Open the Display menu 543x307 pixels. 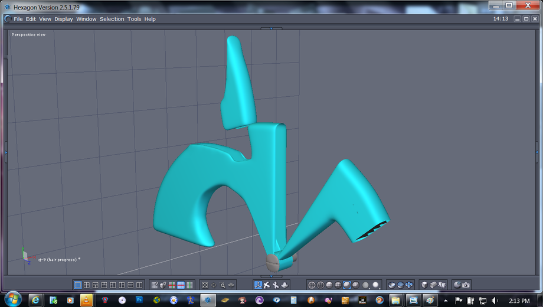click(64, 19)
